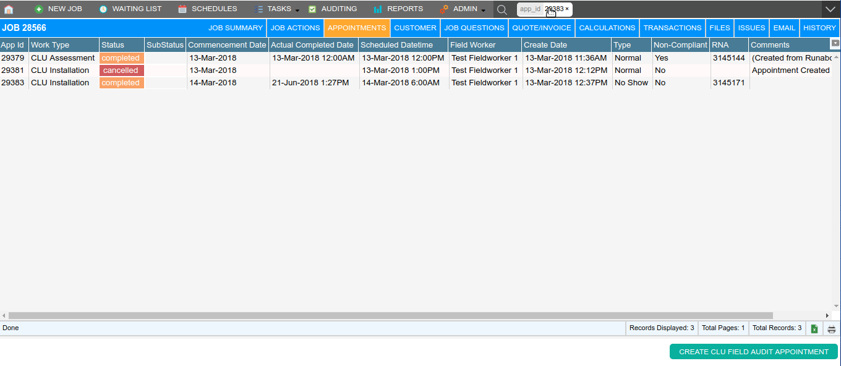This screenshot has height=366, width=841.
Task: Open Reports via the bar chart icon
Action: pos(378,9)
